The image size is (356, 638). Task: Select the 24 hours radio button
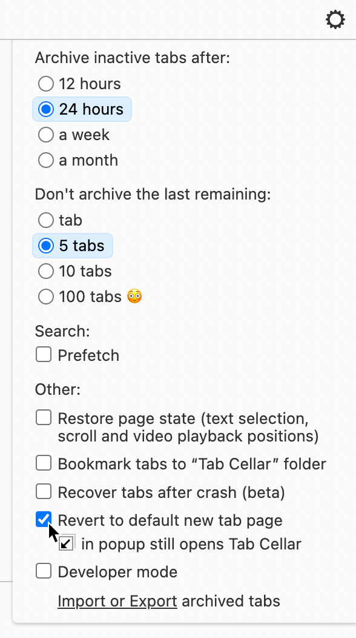pos(46,109)
